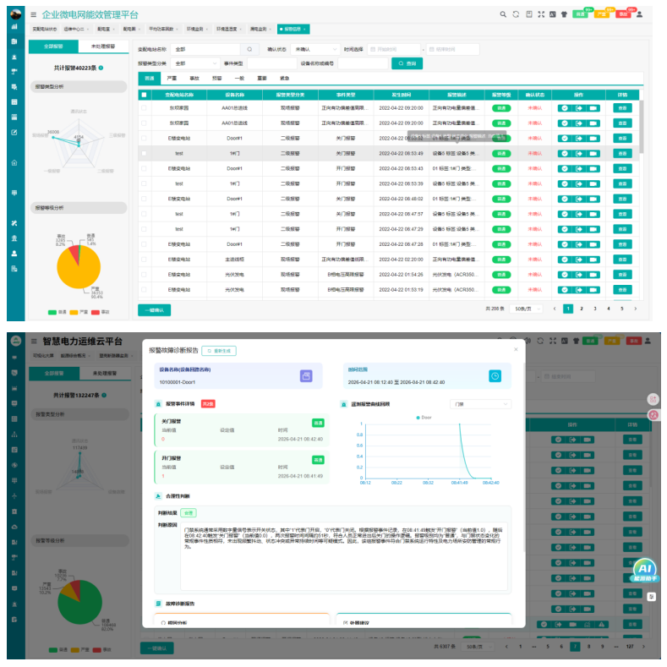Tick the checkbox for the 08:53:43 E楼变电站 row
The height and width of the screenshot is (667, 667).
(145, 169)
